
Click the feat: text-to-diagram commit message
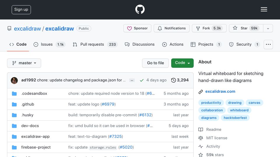pyautogui.click(x=87, y=137)
